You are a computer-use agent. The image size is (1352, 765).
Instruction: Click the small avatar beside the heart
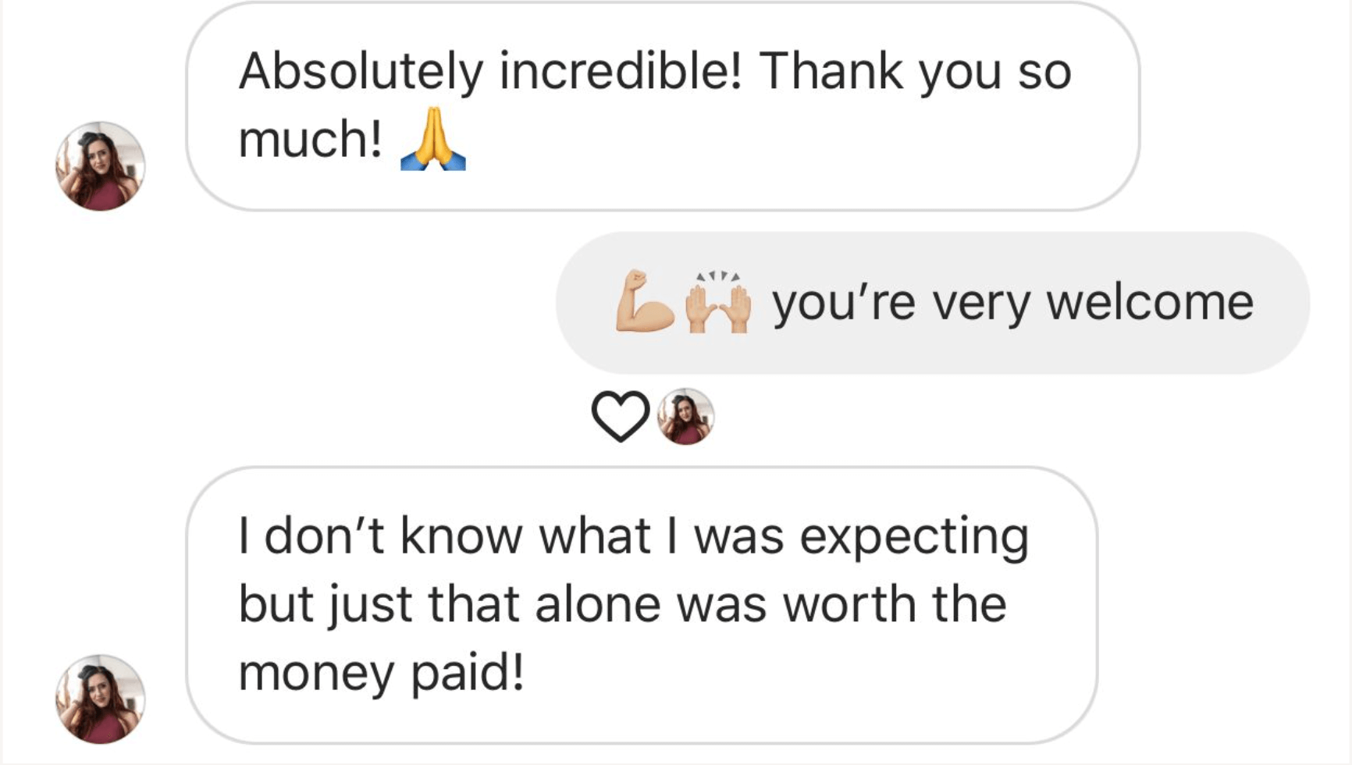(x=685, y=416)
